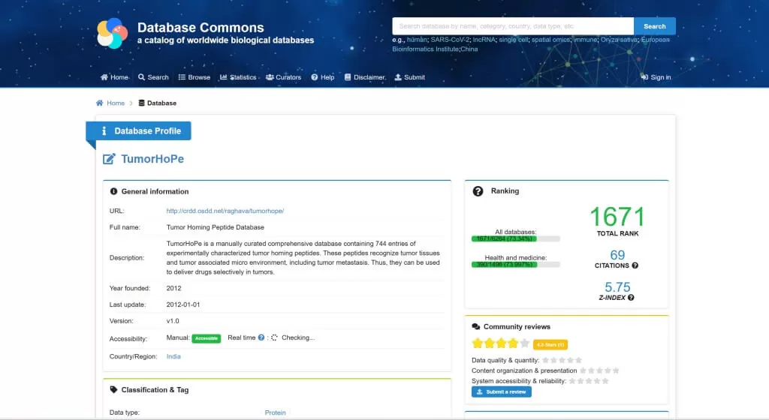Image resolution: width=769 pixels, height=420 pixels.
Task: Click the Submit a review button
Action: coord(501,391)
